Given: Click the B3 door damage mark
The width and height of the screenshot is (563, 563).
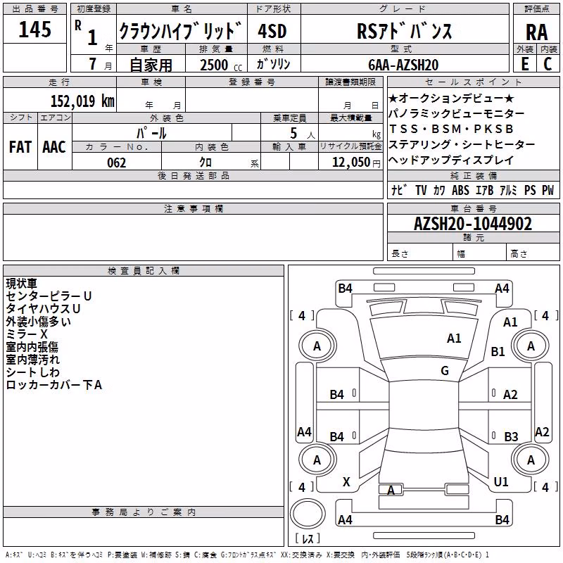Looking at the screenshot, I should coord(511,437).
